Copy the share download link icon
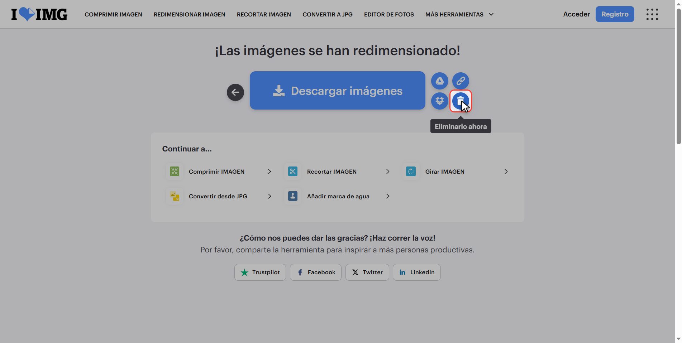The width and height of the screenshot is (682, 343). pyautogui.click(x=461, y=81)
